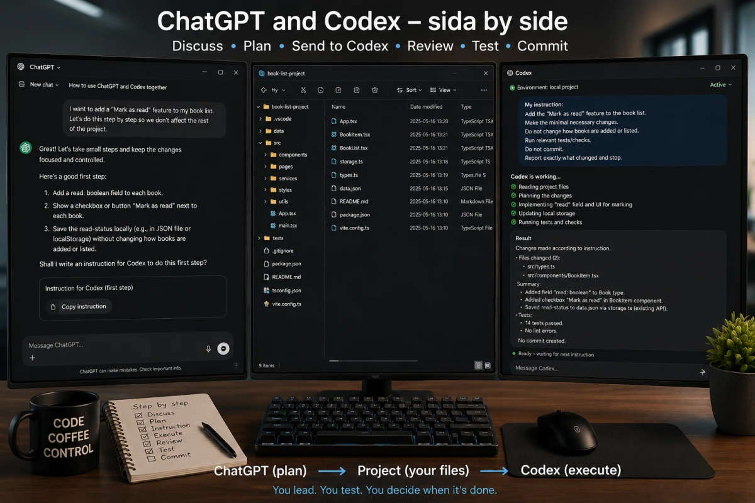Click the green check beside Updating local storage
Image resolution: width=755 pixels, height=503 pixels.
[513, 213]
